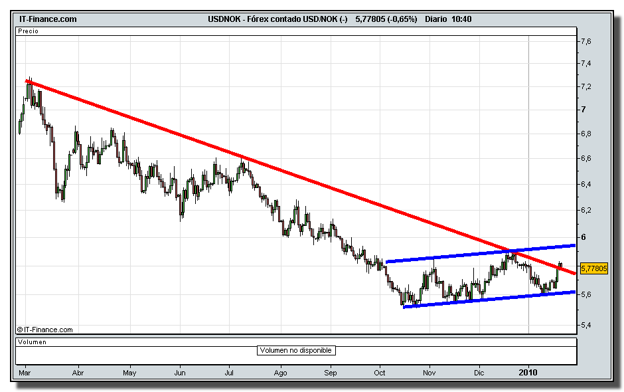Image resolution: width=624 pixels, height=392 pixels.
Task: Click the Mar label on time axis
Action: 25,373
